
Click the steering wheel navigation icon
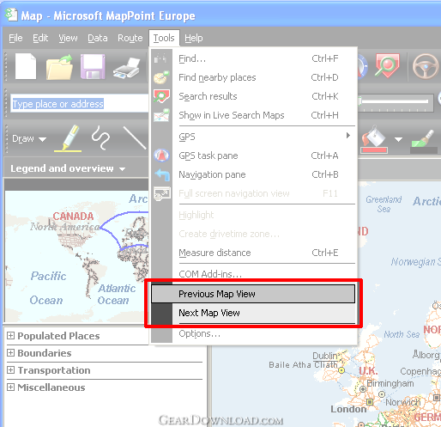pos(426,66)
